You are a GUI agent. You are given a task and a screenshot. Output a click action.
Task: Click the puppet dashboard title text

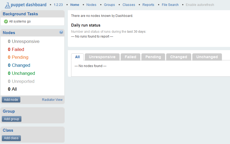[x=29, y=5]
